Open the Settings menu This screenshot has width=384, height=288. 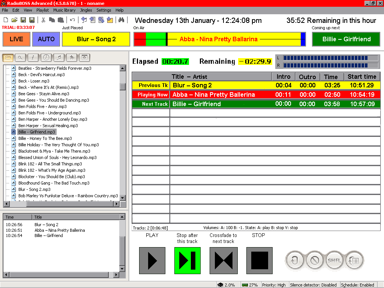pos(104,10)
